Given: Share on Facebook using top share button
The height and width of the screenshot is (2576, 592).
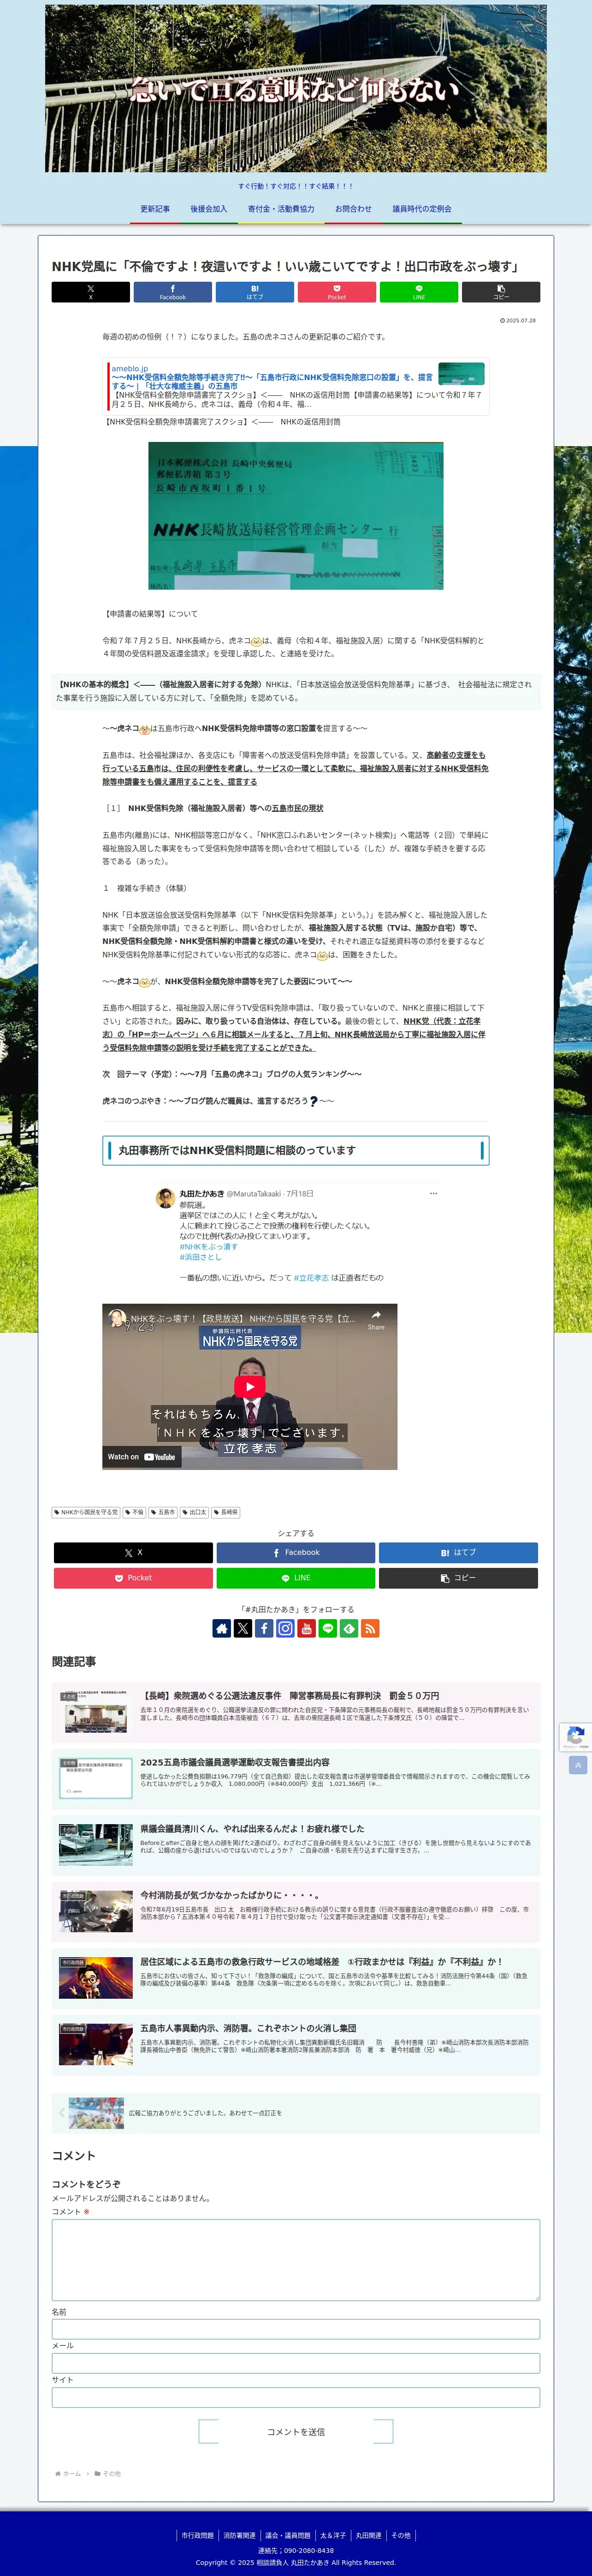Looking at the screenshot, I should tap(173, 292).
